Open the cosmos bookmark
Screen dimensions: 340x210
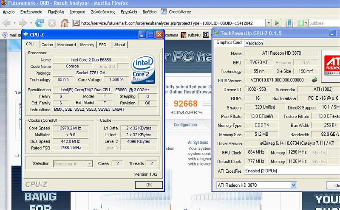(x=172, y=35)
